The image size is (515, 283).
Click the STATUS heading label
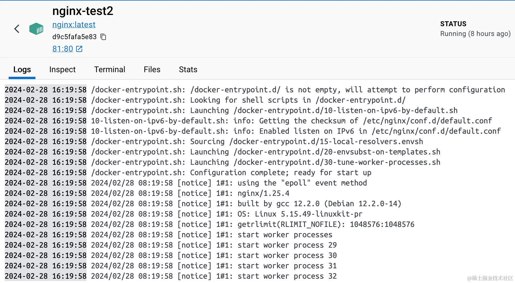pyautogui.click(x=453, y=24)
